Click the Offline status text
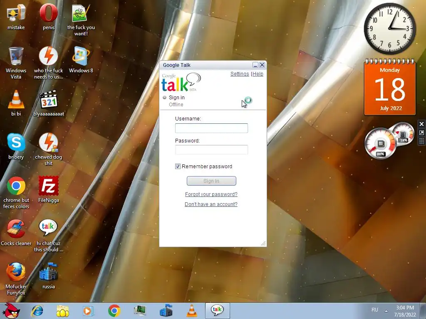 (x=176, y=105)
